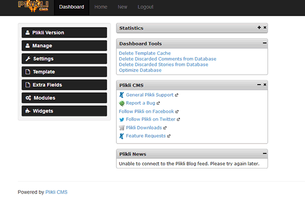Collapse the Plikli News widget

point(264,153)
